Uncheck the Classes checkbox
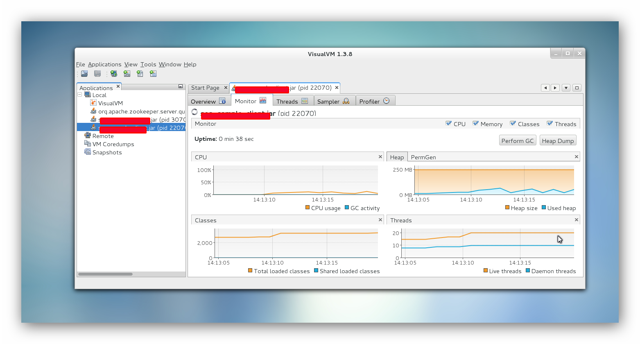Image resolution: width=640 pixels, height=344 pixels. click(x=513, y=123)
